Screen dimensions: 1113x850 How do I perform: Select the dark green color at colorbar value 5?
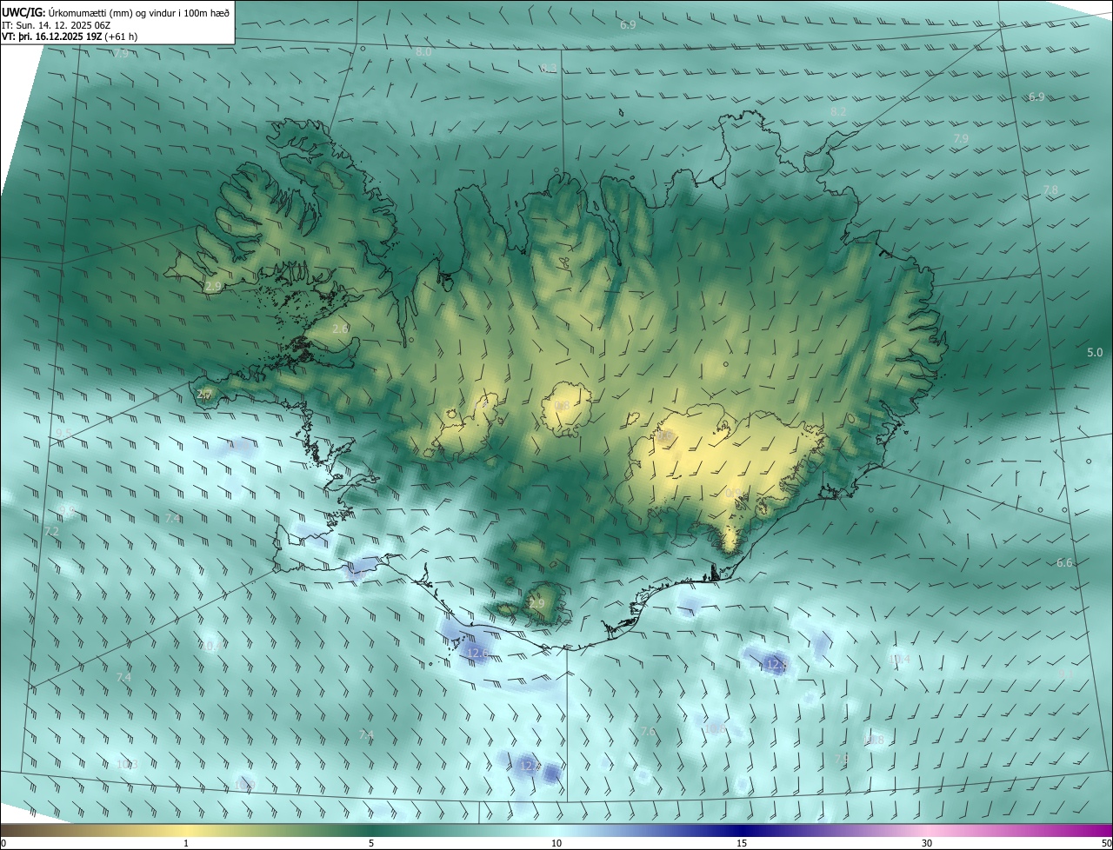click(371, 830)
